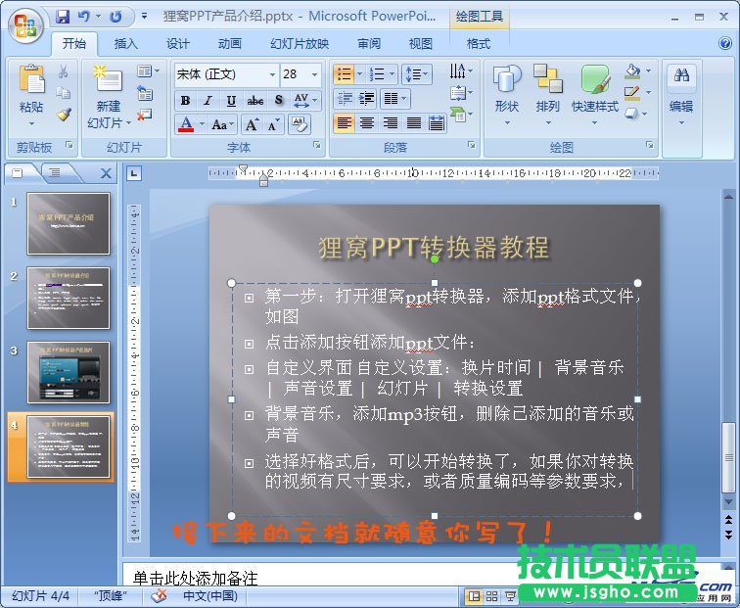Open the 格式 drawing tools tab
Viewport: 740px width, 608px height.
(x=479, y=44)
